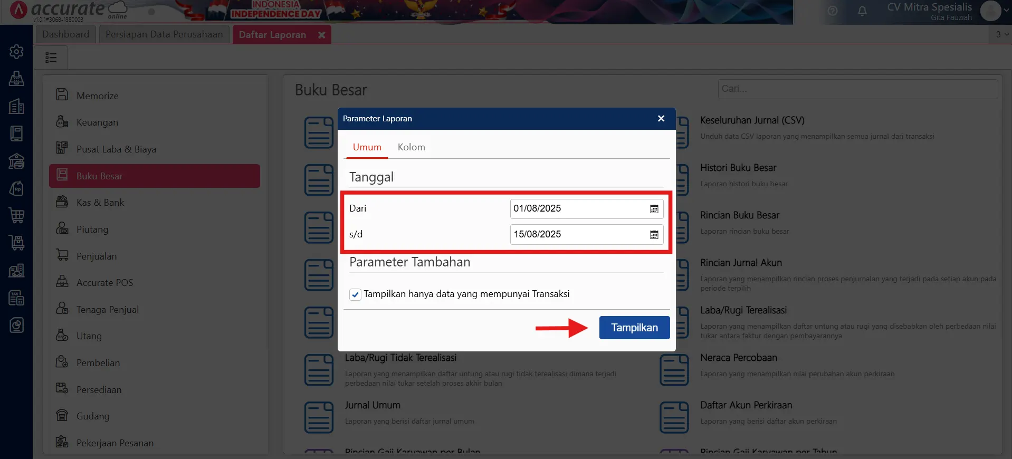Screen dimensions: 1012x459
Task: Select the Umum tab
Action: point(367,147)
